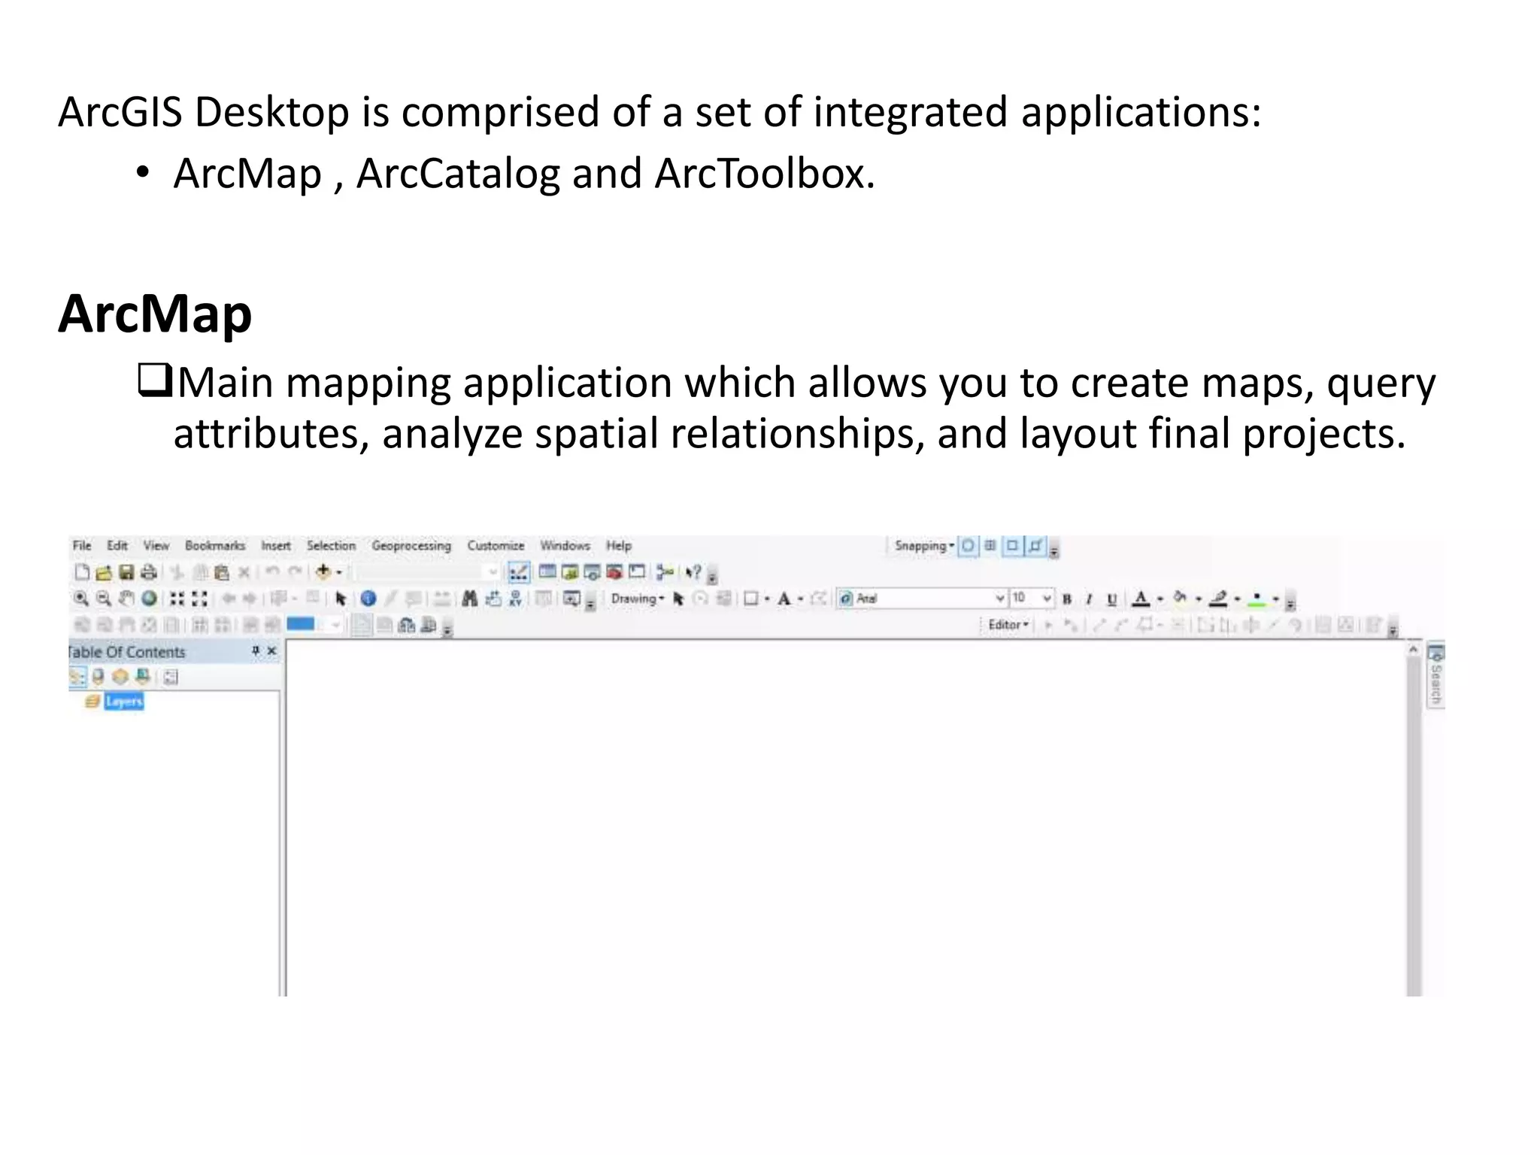Open the ArcToolbox red toolbox icon

614,571
